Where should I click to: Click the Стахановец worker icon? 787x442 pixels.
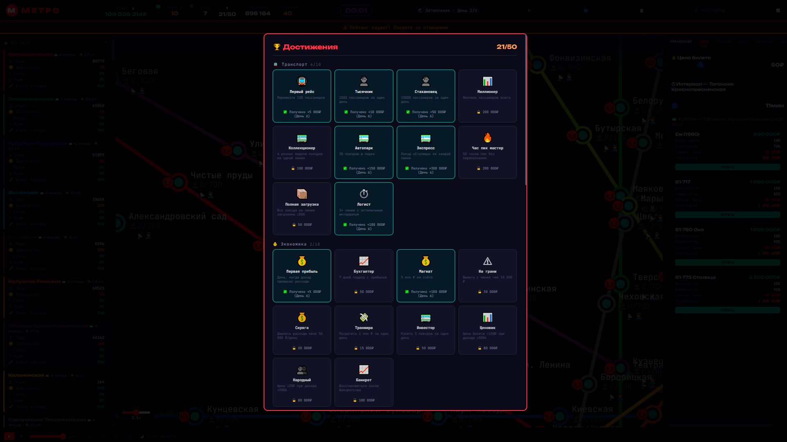point(425,81)
